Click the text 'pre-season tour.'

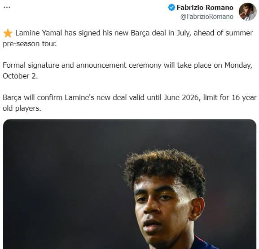30,44
